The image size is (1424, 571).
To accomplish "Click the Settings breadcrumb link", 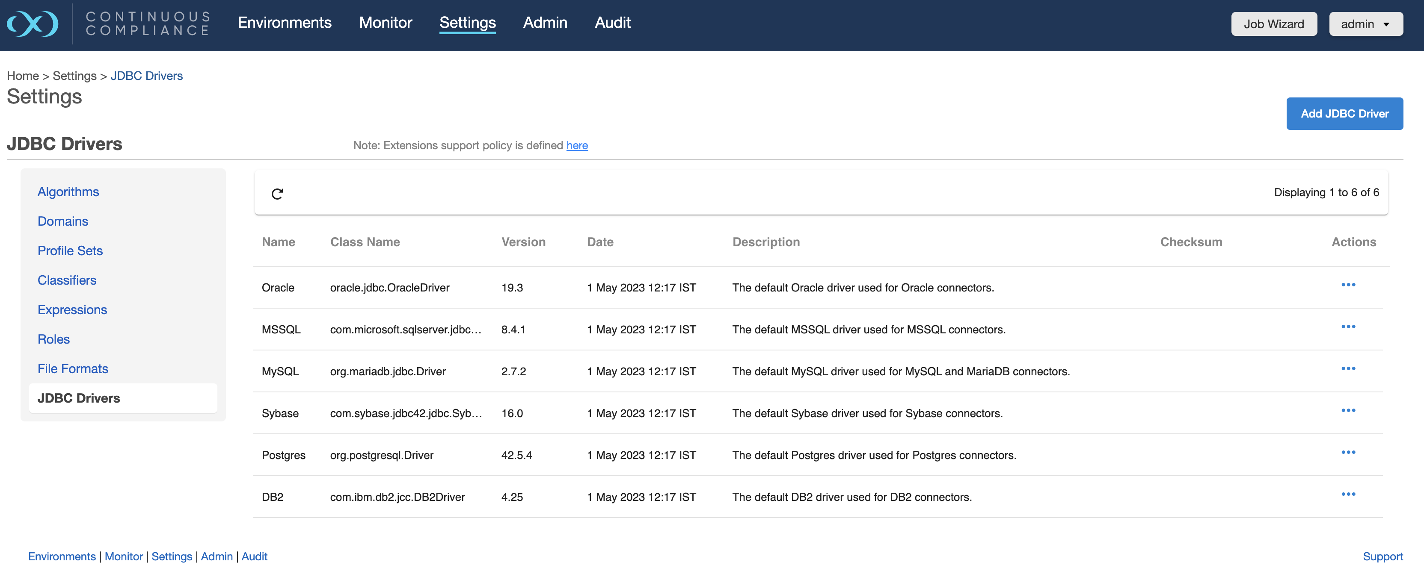I will [74, 76].
